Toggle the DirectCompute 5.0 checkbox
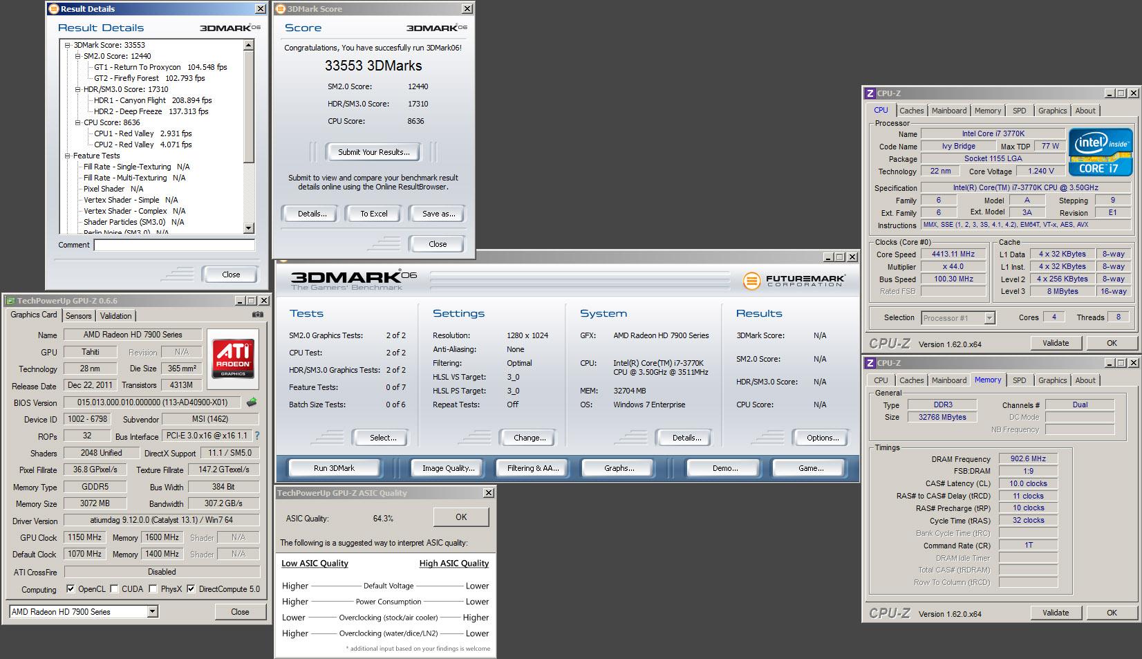Viewport: 1142px width, 659px height. [x=191, y=589]
